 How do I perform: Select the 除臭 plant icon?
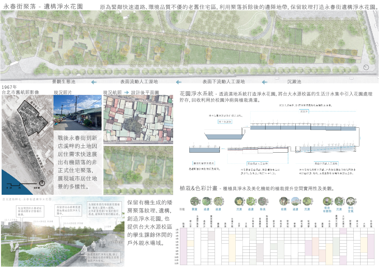tap(262, 202)
